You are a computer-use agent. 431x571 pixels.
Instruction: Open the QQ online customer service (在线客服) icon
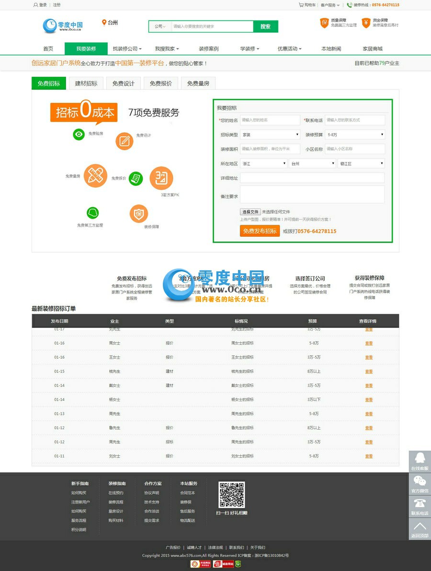pos(420,459)
